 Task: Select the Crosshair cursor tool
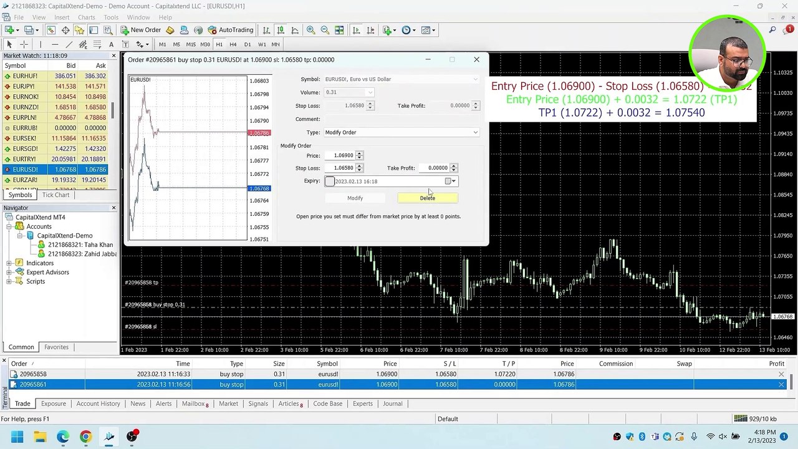[x=24, y=44]
